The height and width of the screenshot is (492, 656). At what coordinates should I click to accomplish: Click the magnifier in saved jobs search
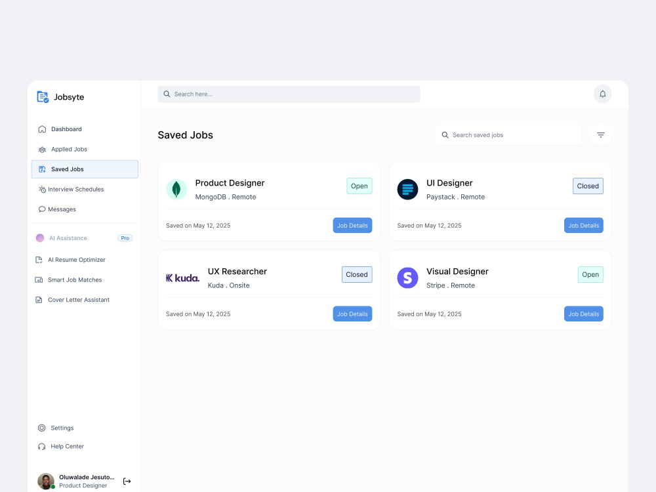(445, 135)
